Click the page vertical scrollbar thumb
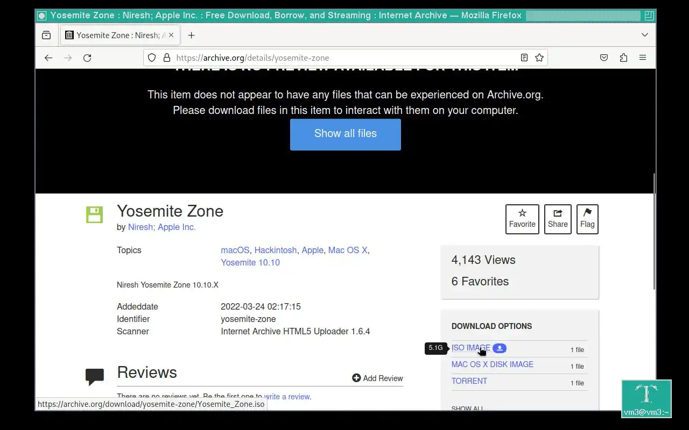This screenshot has width=689, height=430. pyautogui.click(x=654, y=231)
